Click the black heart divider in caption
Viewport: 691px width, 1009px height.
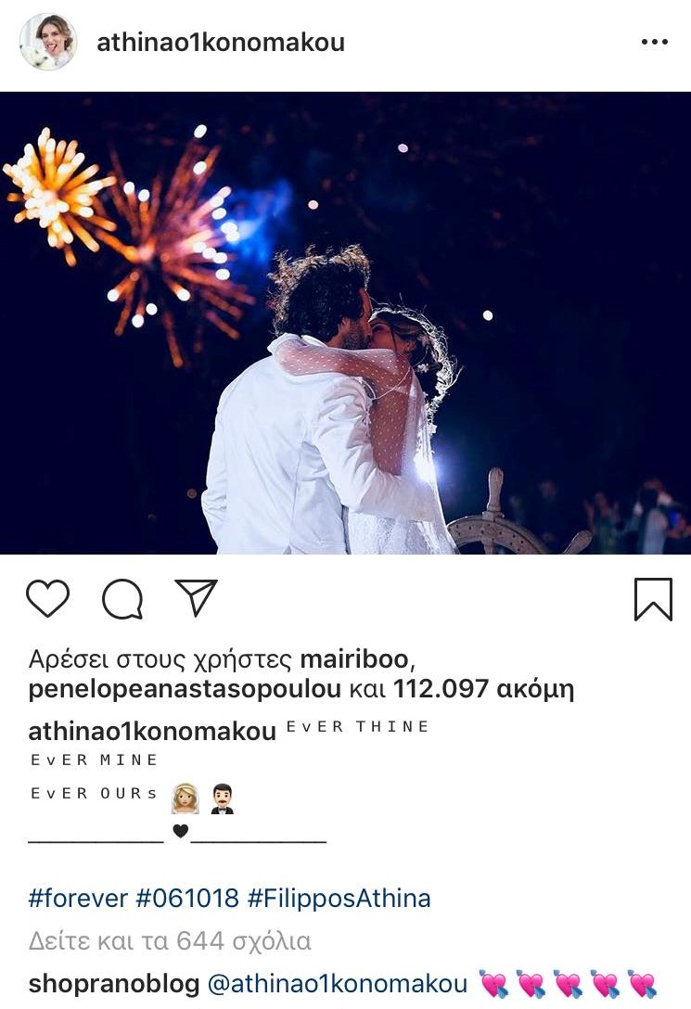pos(181,831)
